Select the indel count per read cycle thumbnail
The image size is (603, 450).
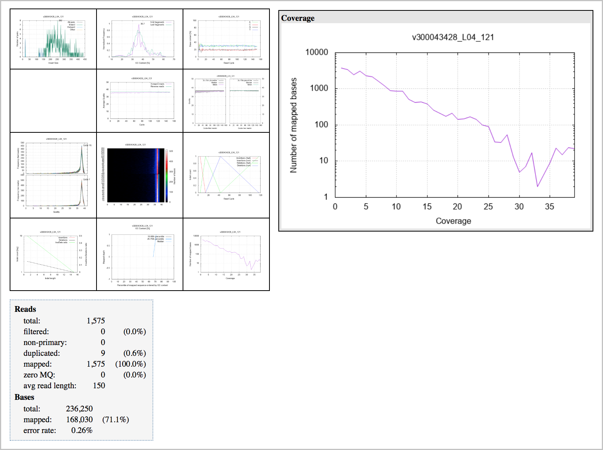[x=226, y=175]
